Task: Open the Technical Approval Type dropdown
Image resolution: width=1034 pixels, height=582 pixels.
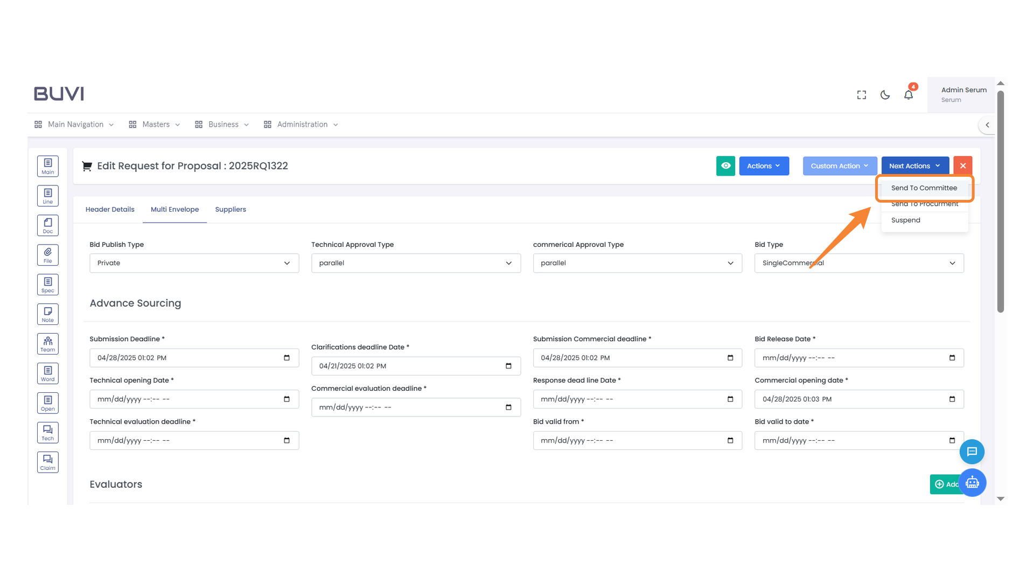Action: click(x=416, y=263)
